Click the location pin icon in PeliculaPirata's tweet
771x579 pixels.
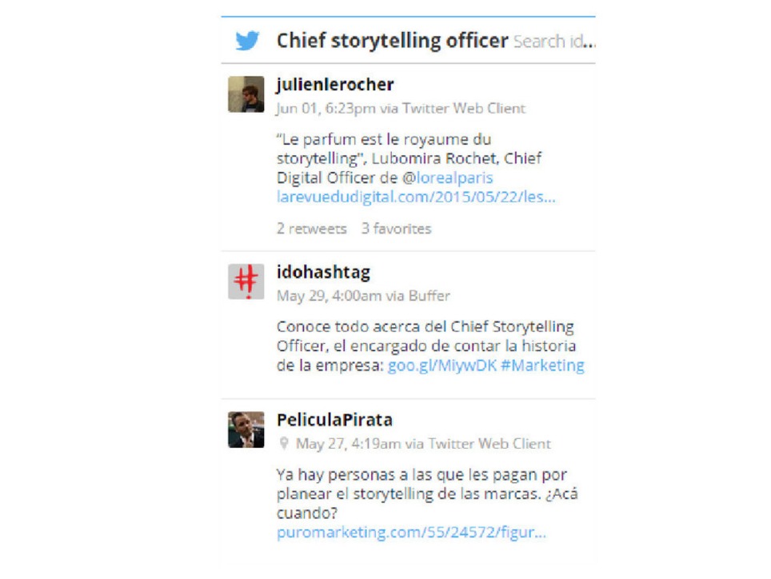coord(283,443)
